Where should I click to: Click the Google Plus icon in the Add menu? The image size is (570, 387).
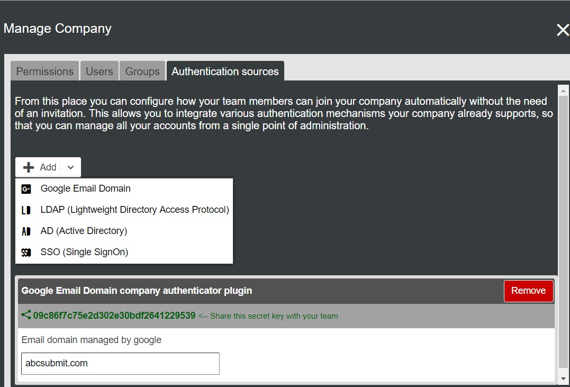point(26,188)
